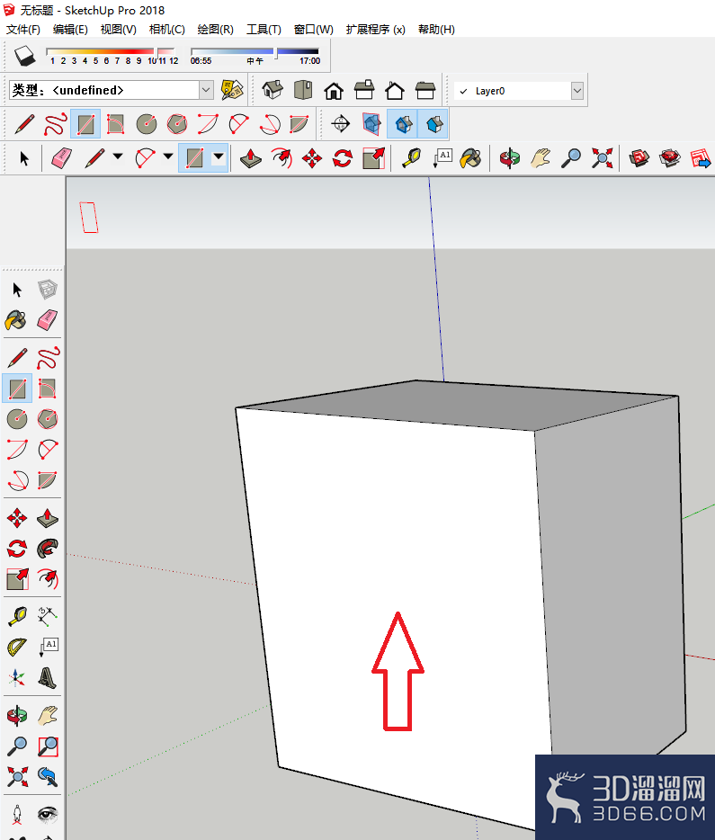
Task: Select Rotated Rectangle in the side toolset
Action: tap(48, 389)
